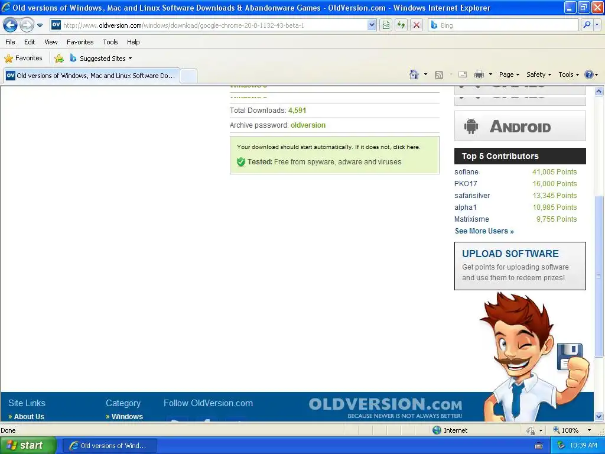605x454 pixels.
Task: Click the Old versions taskbar button
Action: 110,446
